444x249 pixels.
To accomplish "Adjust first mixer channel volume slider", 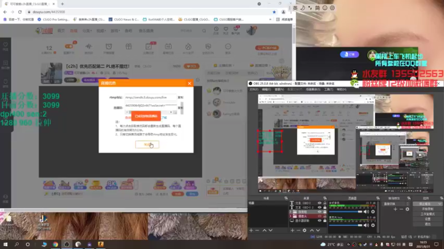I will (x=346, y=211).
